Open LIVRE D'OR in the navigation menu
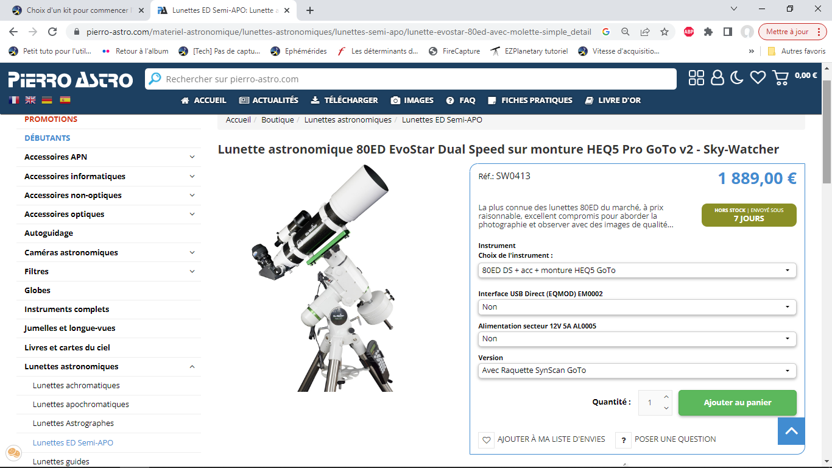832x468 pixels. coord(613,101)
